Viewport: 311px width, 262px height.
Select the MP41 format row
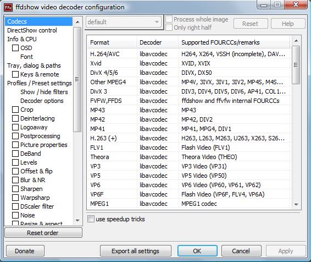(189, 129)
